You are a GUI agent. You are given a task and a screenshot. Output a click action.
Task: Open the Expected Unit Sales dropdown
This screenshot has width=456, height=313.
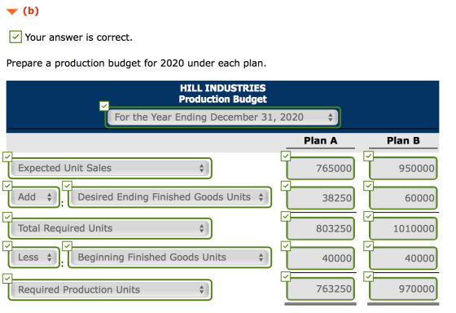pyautogui.click(x=110, y=168)
